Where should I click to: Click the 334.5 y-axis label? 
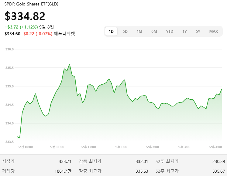9,105
